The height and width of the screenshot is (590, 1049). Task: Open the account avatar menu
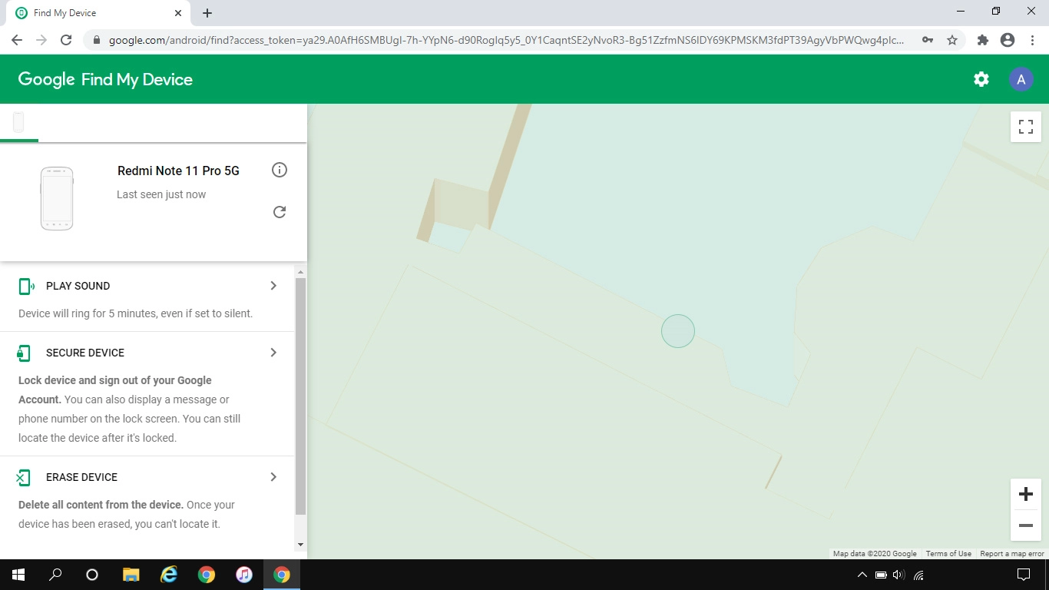[x=1021, y=79]
